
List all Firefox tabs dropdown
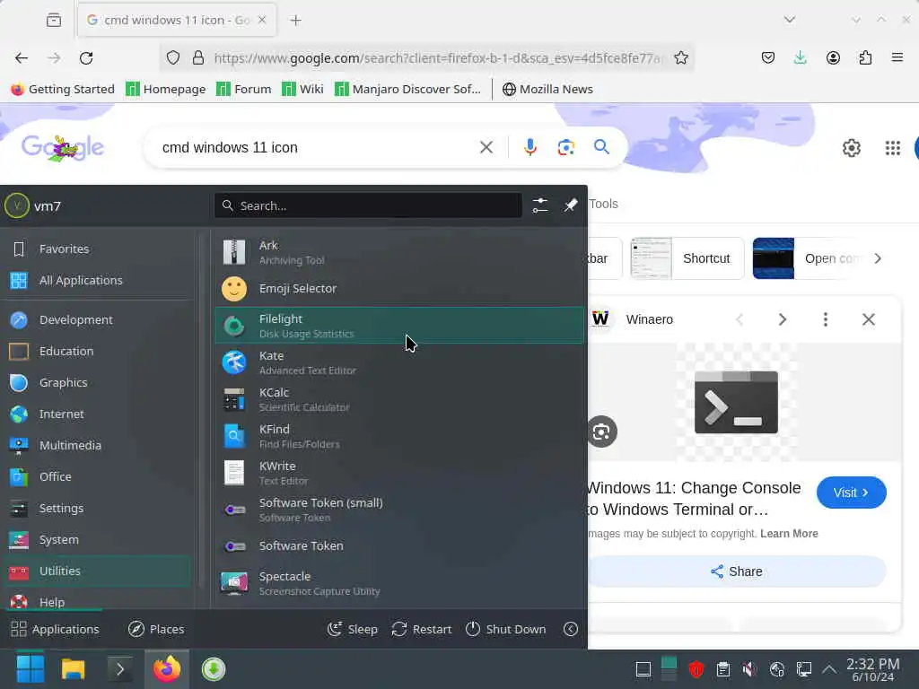790,20
